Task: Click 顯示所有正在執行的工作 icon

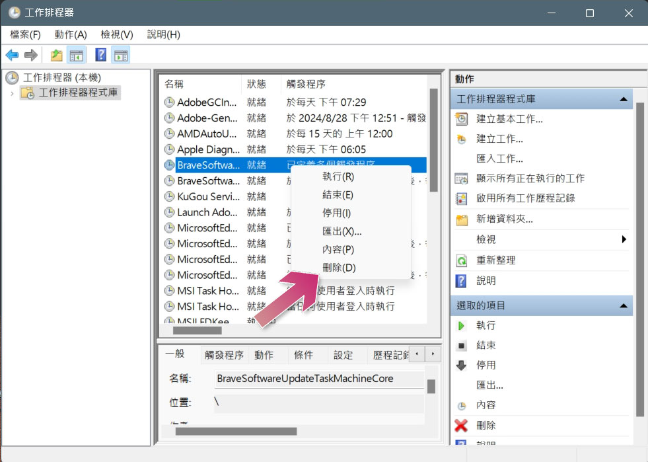Action: 461,178
